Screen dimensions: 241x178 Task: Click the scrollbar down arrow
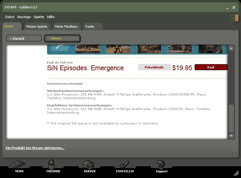[x=231, y=136]
